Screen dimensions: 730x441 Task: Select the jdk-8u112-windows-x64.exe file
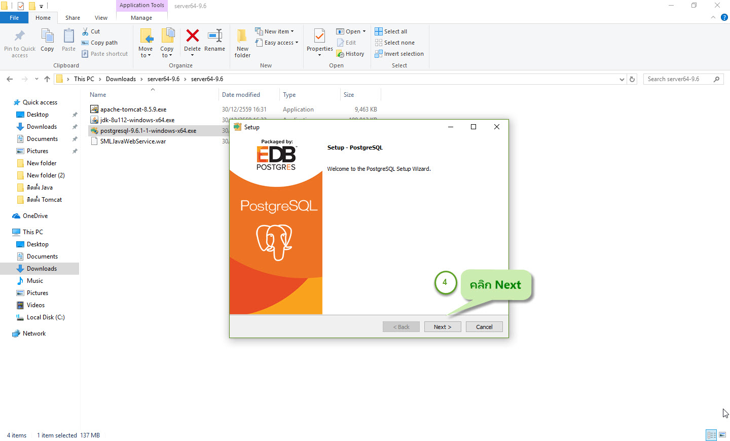pyautogui.click(x=137, y=120)
